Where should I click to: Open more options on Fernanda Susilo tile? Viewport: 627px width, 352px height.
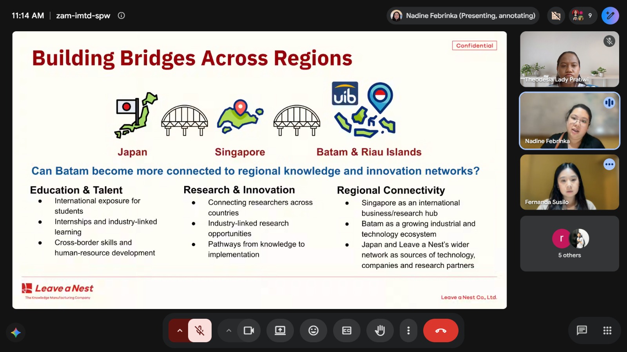click(609, 164)
